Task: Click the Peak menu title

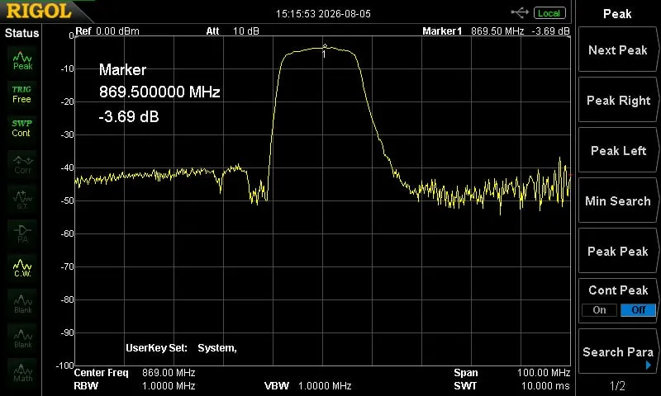Action: (x=617, y=13)
